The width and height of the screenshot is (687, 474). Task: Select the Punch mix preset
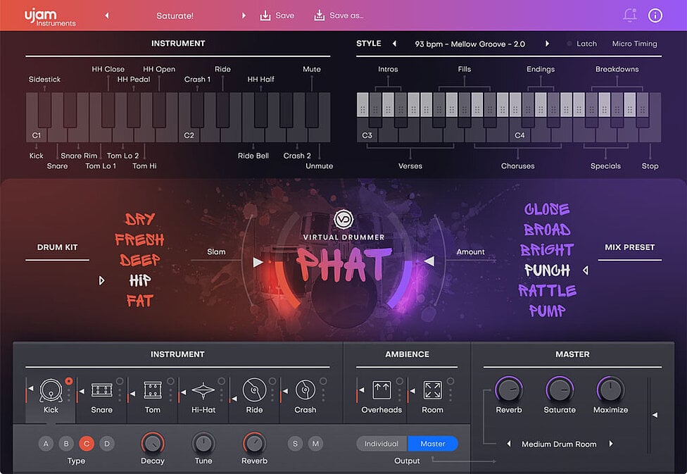[x=547, y=270]
